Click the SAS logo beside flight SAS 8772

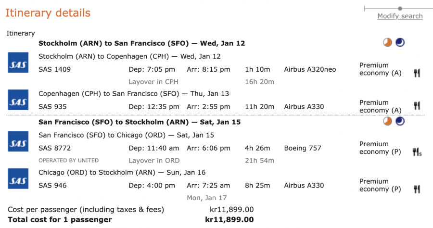pyautogui.click(x=18, y=141)
